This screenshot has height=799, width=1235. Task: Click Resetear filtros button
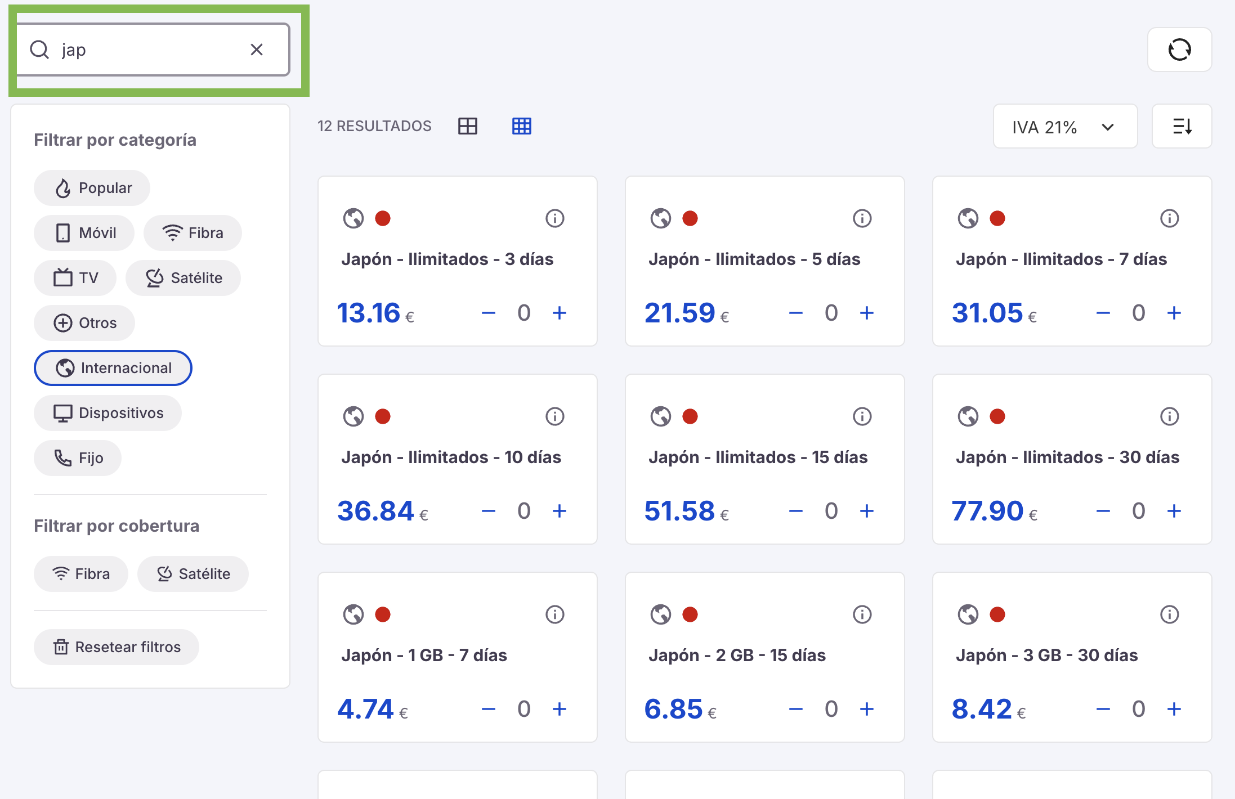click(117, 647)
